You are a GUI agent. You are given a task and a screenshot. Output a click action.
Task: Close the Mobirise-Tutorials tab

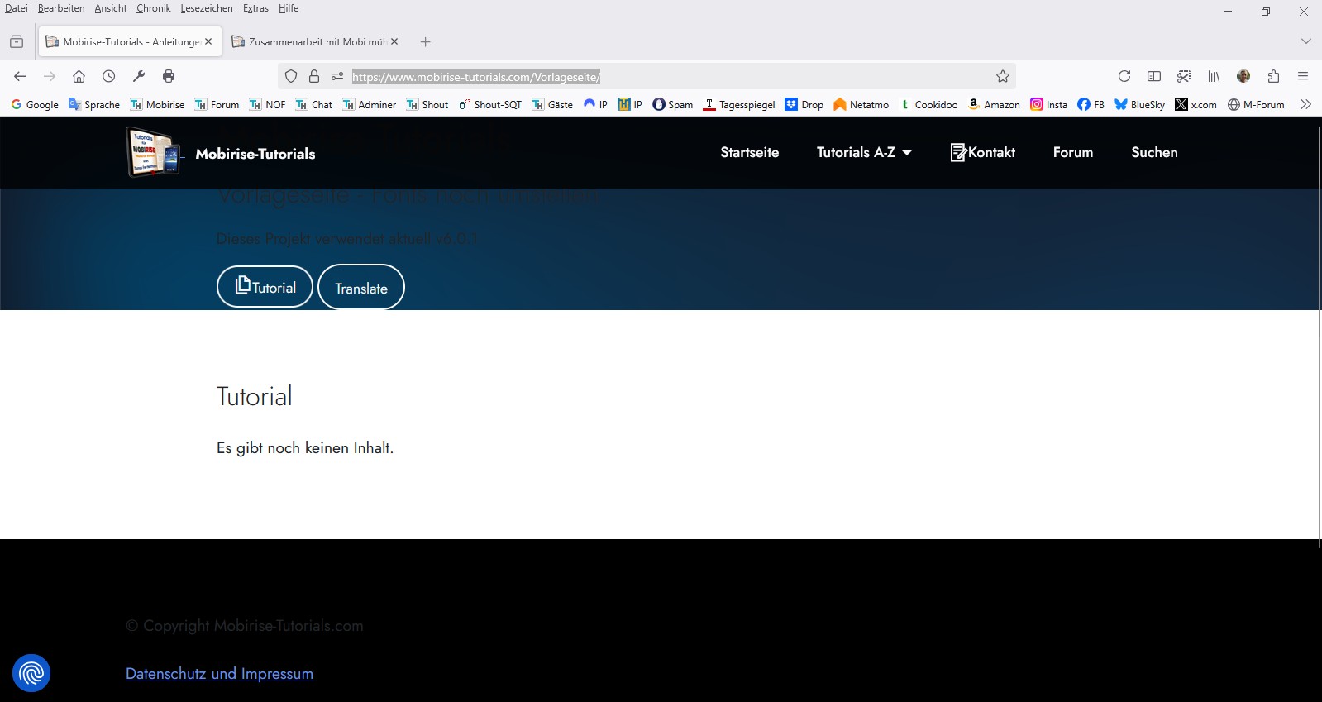pyautogui.click(x=208, y=41)
